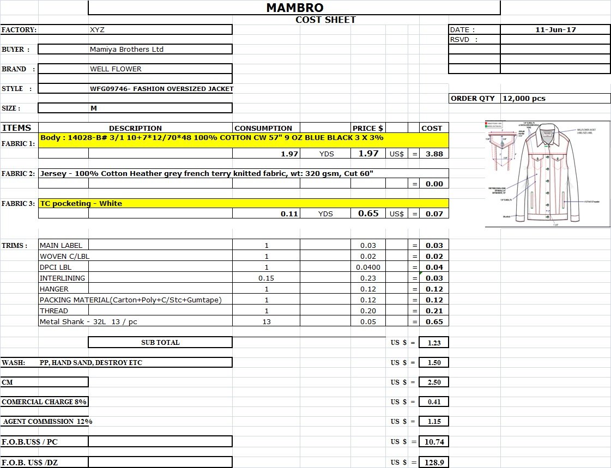The height and width of the screenshot is (468, 611).
Task: Click the CM label cell
Action: [44, 382]
